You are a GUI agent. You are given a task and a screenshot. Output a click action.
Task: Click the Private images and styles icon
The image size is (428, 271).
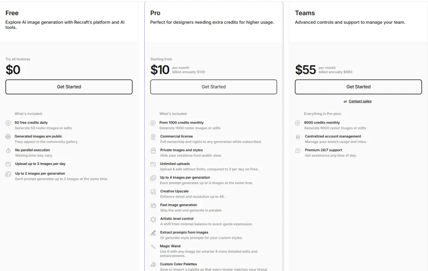(x=153, y=151)
